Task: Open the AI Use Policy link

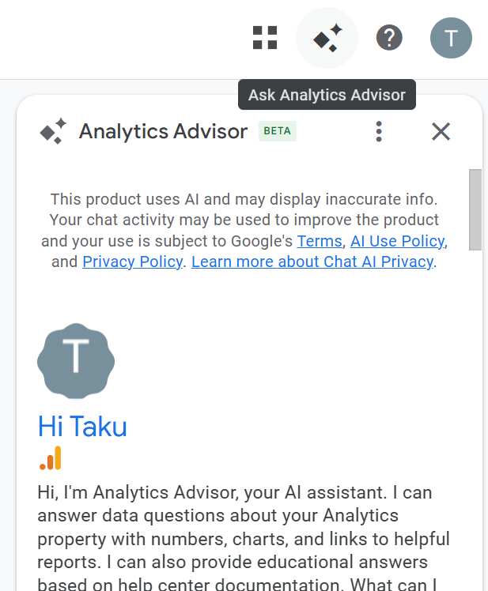Action: click(398, 241)
